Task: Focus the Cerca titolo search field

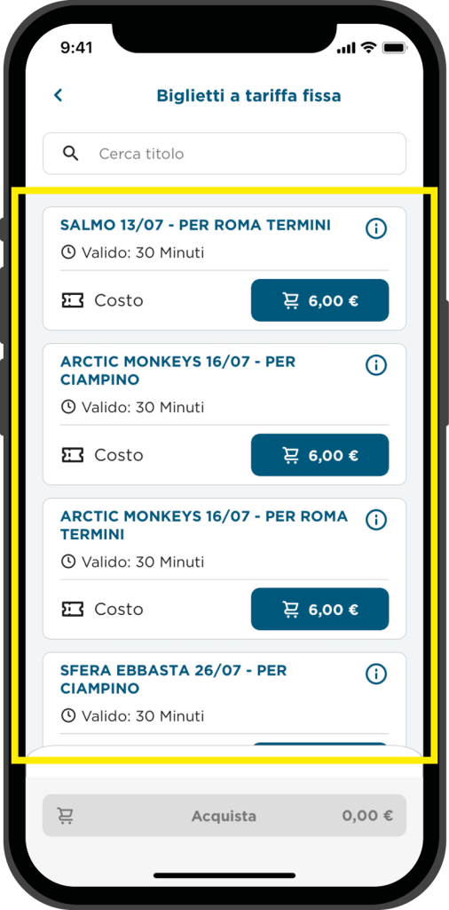Action: click(x=224, y=154)
